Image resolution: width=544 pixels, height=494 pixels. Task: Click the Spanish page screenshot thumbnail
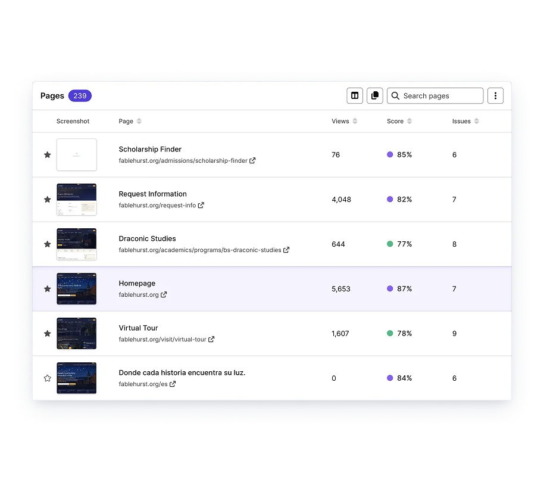[x=77, y=378]
